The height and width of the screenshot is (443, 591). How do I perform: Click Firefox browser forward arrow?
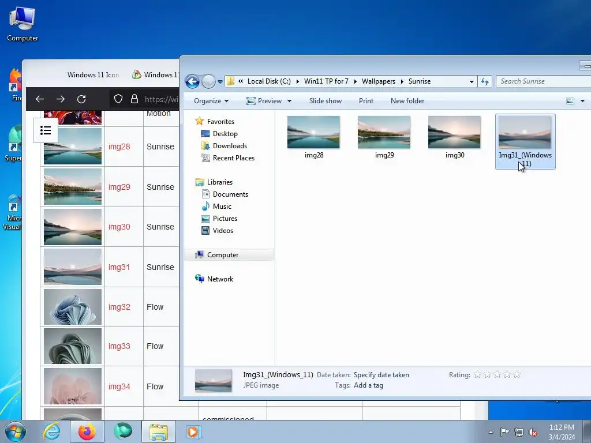pyautogui.click(x=60, y=99)
